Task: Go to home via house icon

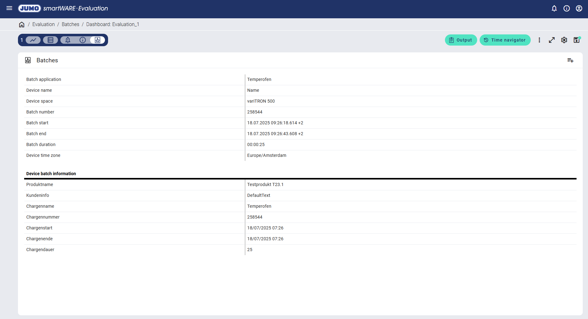Action: [x=22, y=24]
